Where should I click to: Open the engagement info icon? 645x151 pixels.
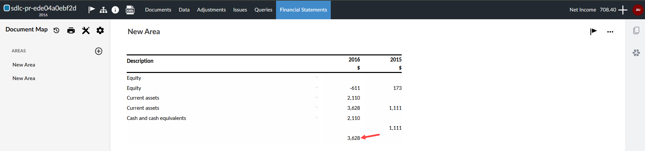[115, 10]
